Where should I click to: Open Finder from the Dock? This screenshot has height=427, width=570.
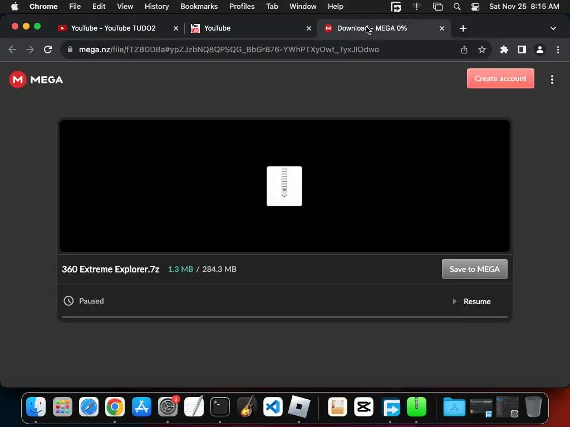(36, 406)
